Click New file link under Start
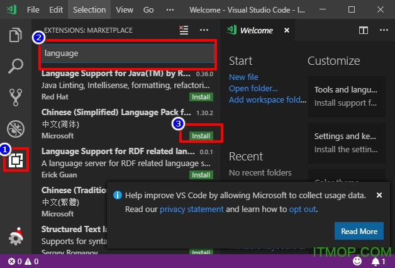 pos(243,77)
